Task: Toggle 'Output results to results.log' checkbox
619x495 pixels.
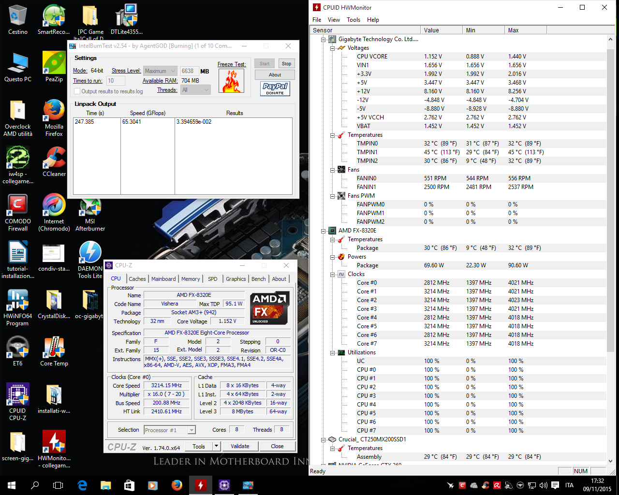Action: (77, 91)
